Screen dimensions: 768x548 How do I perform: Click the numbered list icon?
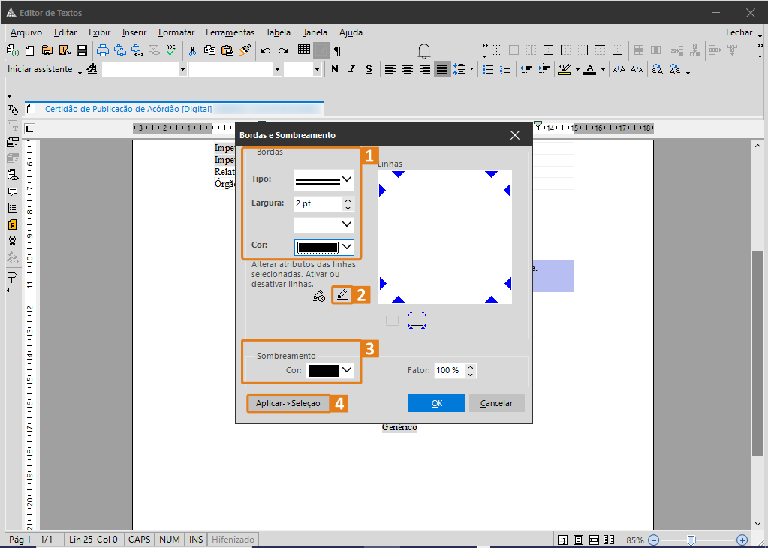click(505, 70)
